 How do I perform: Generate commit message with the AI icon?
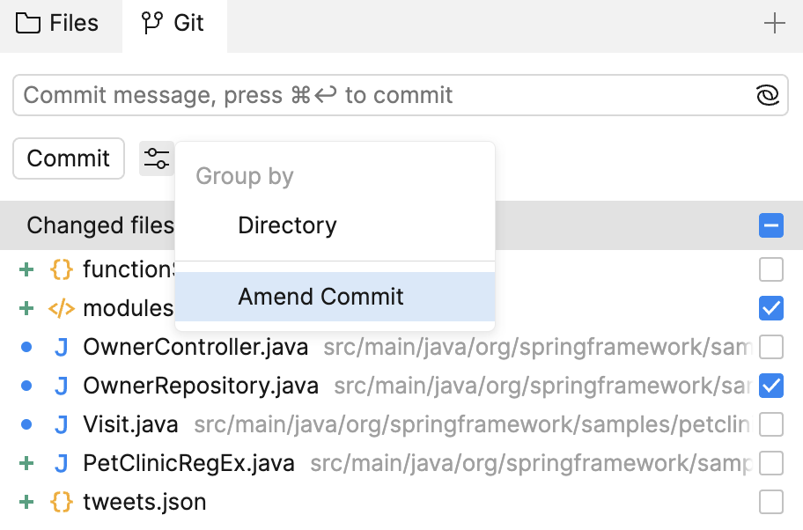click(x=767, y=95)
